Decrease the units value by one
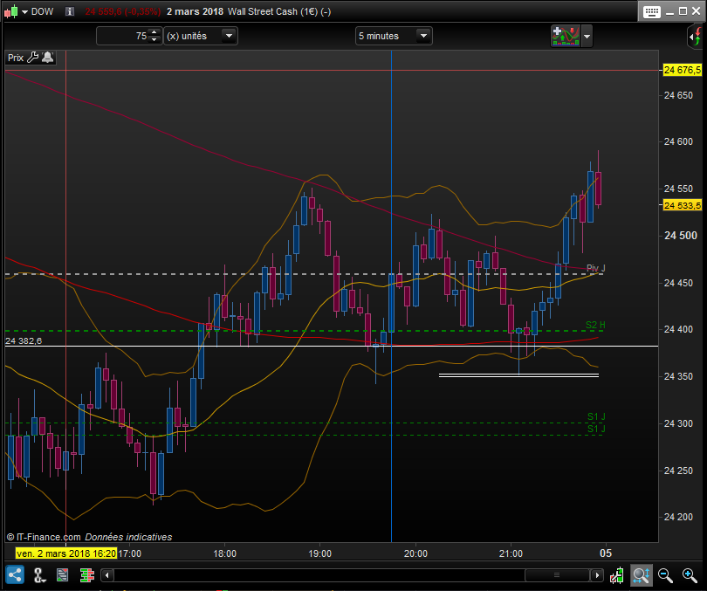 click(154, 39)
